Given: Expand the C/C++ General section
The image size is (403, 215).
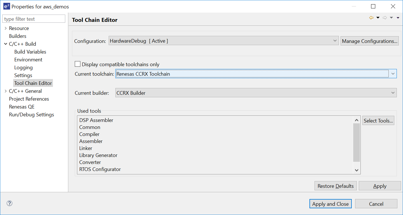Looking at the screenshot, I should coord(6,91).
